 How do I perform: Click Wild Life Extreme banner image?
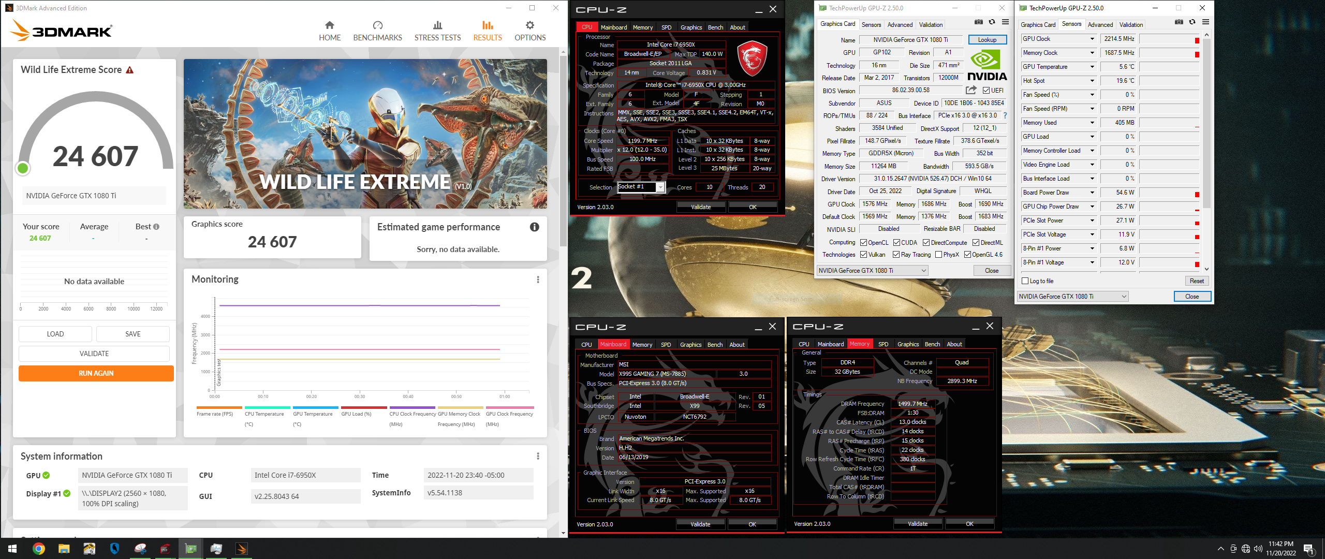pyautogui.click(x=365, y=134)
